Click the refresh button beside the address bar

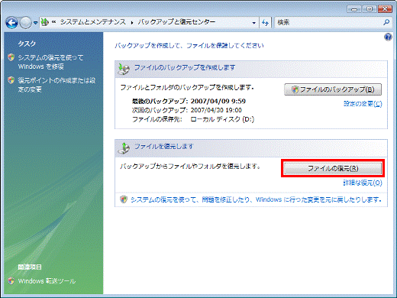(x=265, y=23)
